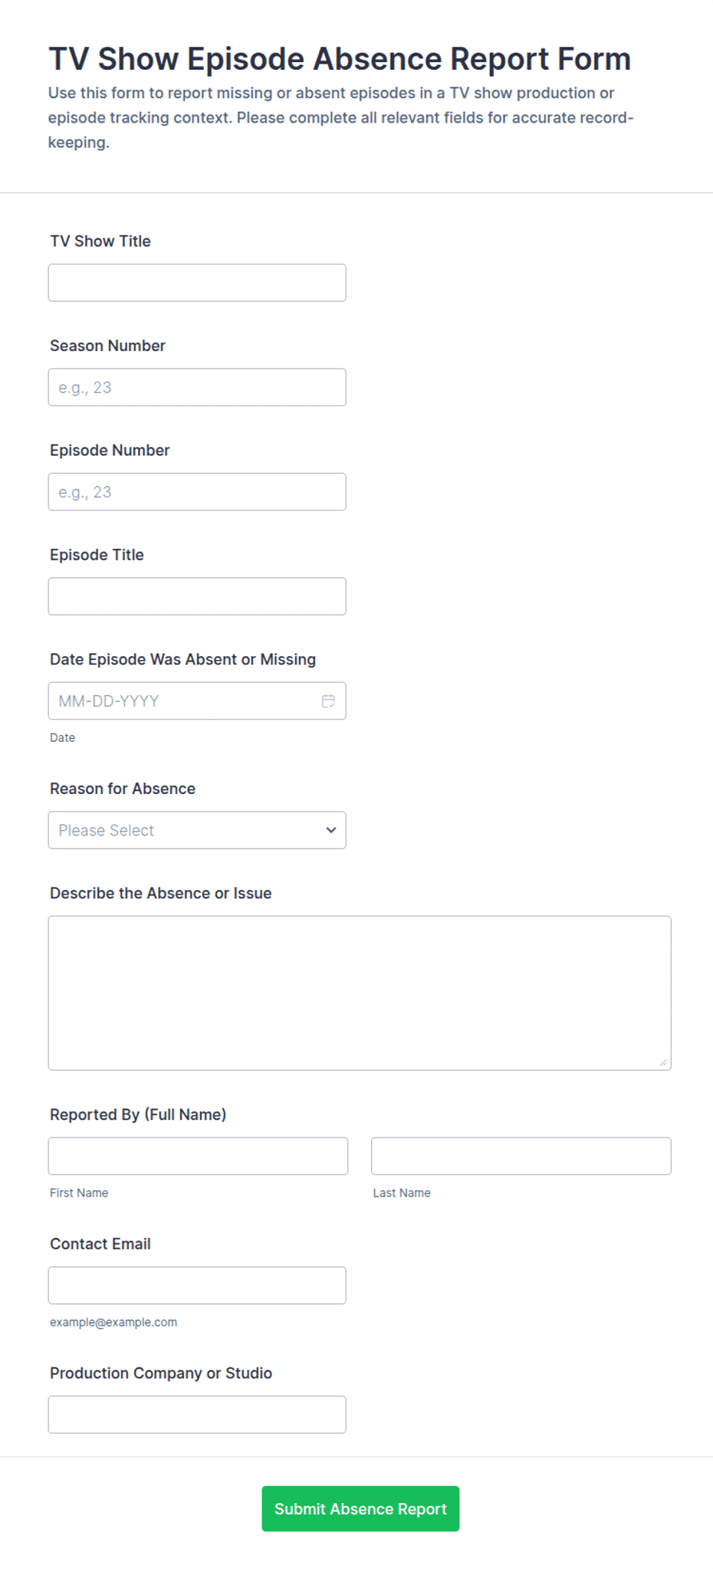Click the Production Company or Studio field

coord(197,1414)
